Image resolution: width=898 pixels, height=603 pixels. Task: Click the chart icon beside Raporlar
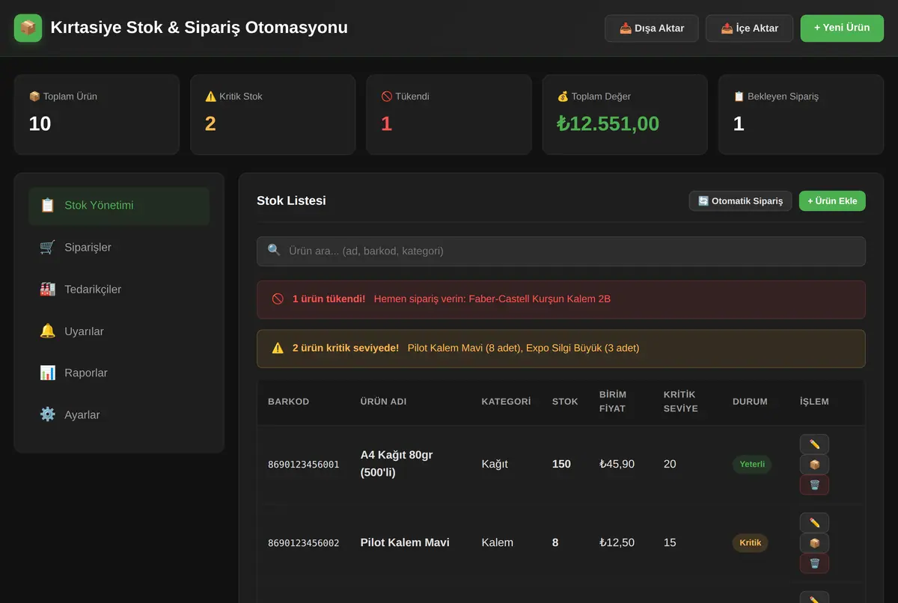(x=47, y=373)
